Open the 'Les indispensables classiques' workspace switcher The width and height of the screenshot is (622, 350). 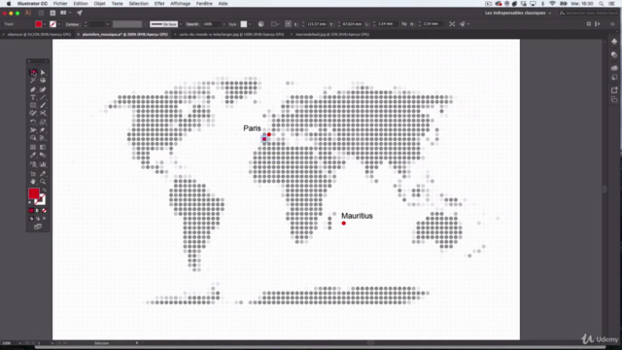518,13
